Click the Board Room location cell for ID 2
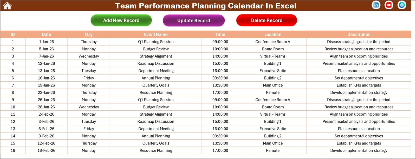The height and width of the screenshot is (159, 416). tap(272, 49)
